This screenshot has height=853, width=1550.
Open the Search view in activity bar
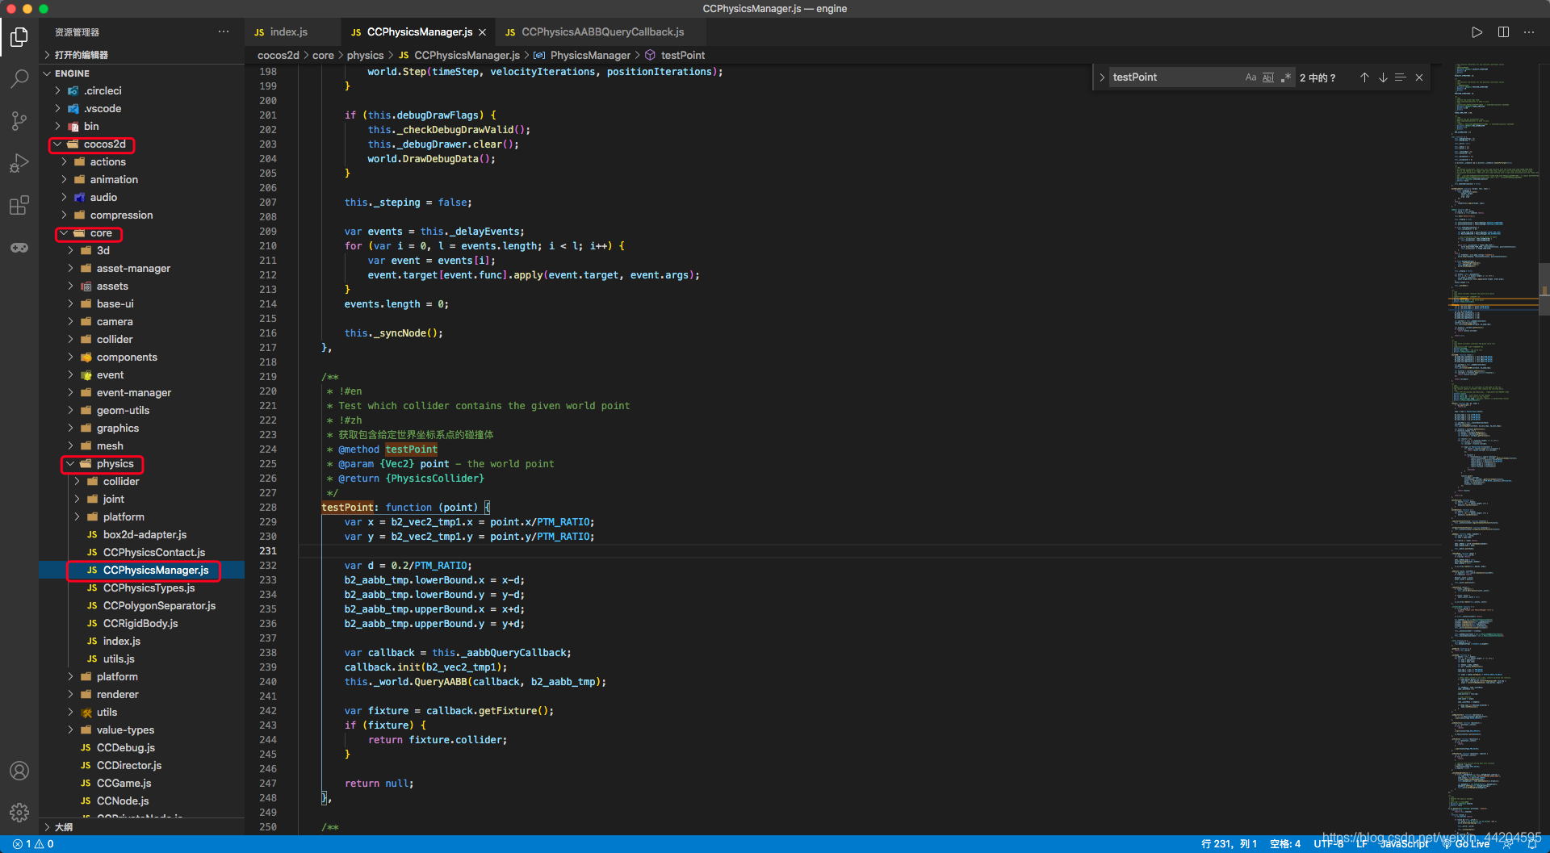[x=19, y=78]
